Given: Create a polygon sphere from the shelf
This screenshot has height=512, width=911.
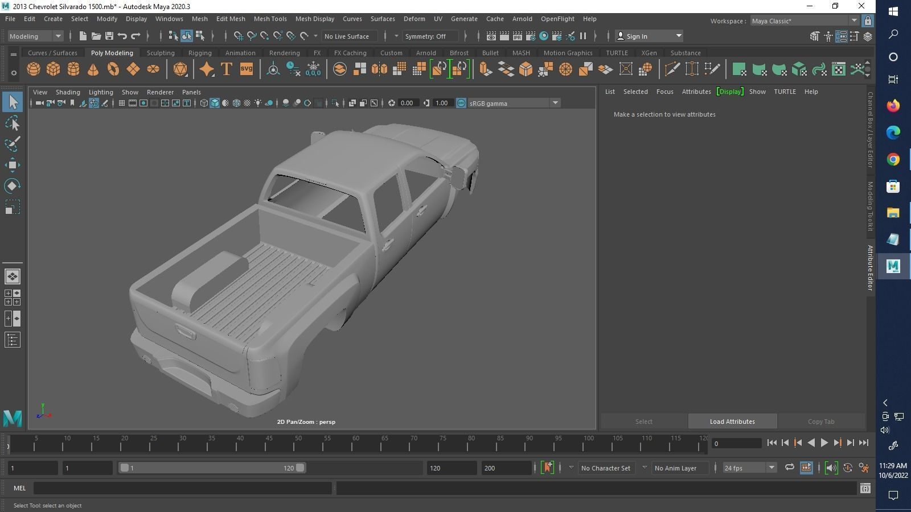Looking at the screenshot, I should 34,69.
